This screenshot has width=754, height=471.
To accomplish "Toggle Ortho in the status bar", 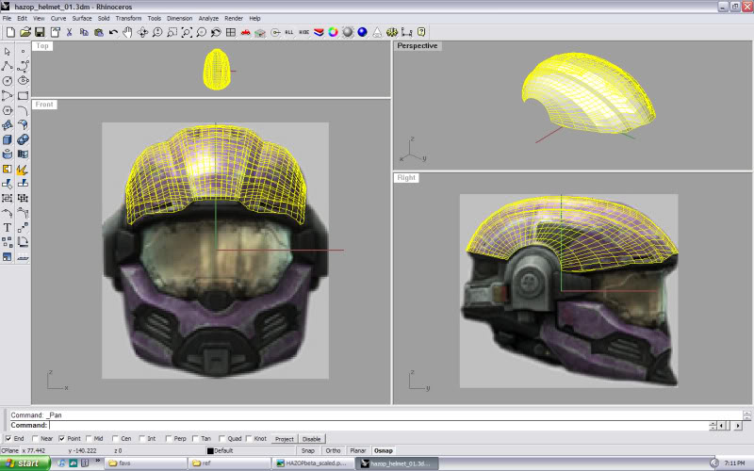I will [333, 451].
